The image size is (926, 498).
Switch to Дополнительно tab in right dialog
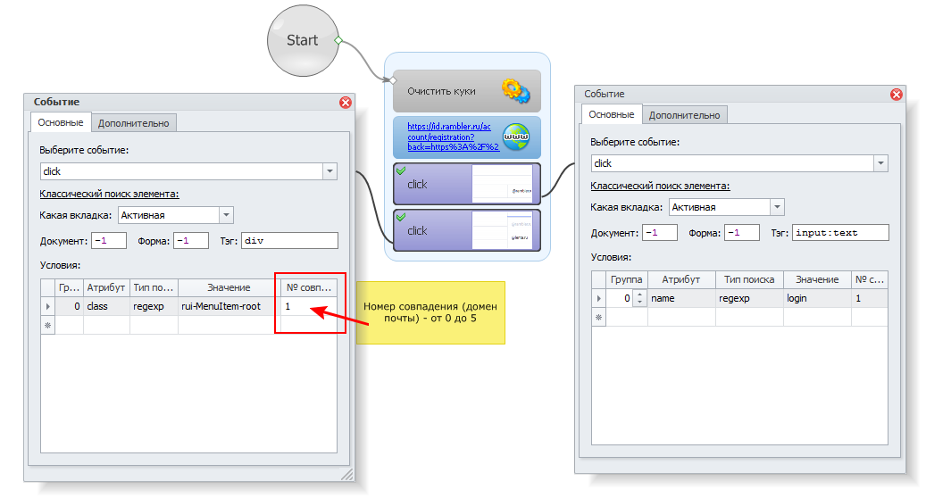[x=685, y=115]
